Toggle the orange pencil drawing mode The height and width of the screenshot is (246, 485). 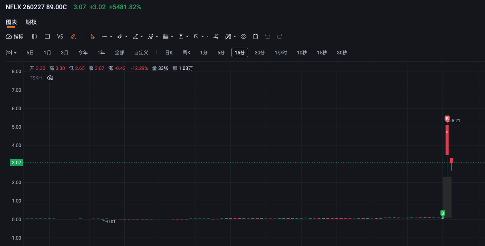[x=73, y=36]
